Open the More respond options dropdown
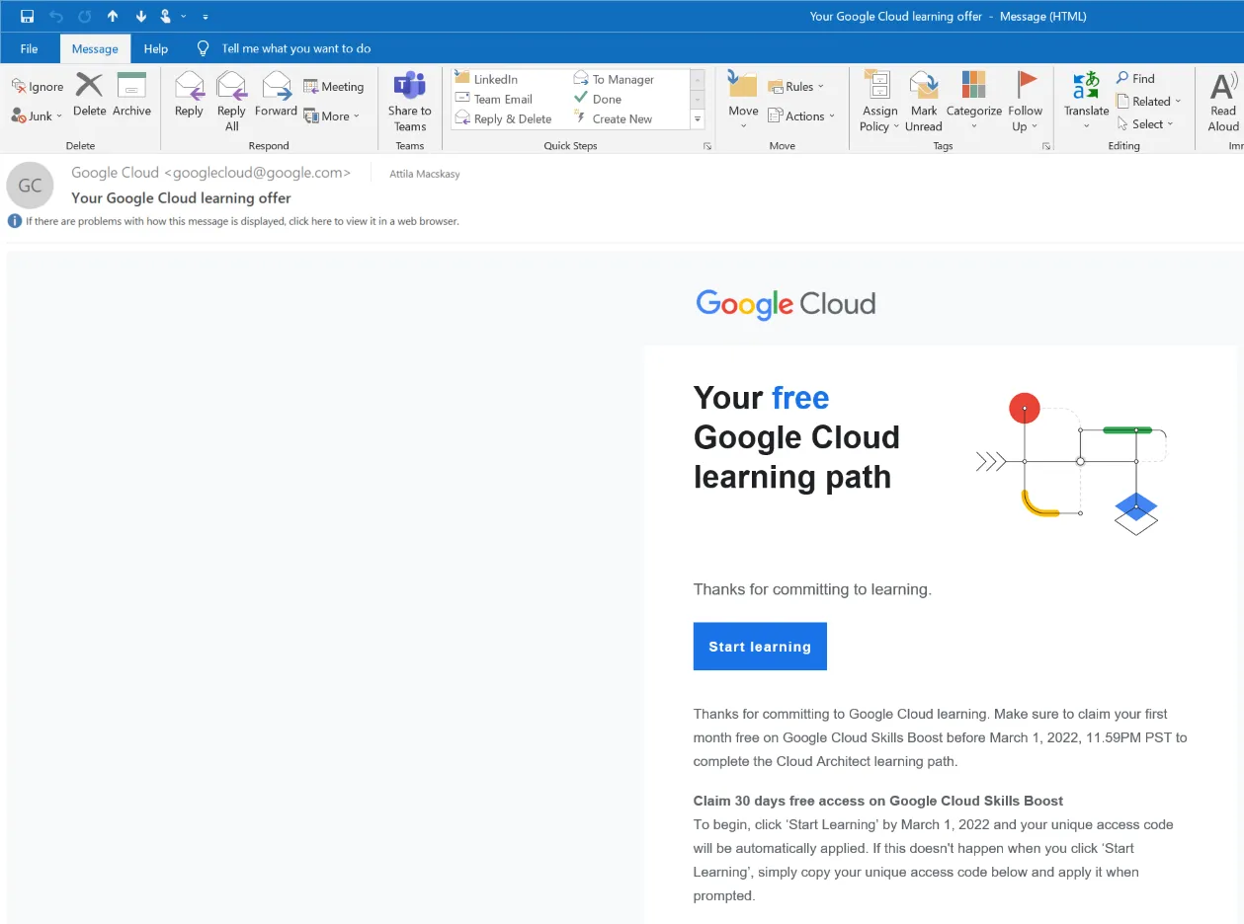 pos(332,115)
